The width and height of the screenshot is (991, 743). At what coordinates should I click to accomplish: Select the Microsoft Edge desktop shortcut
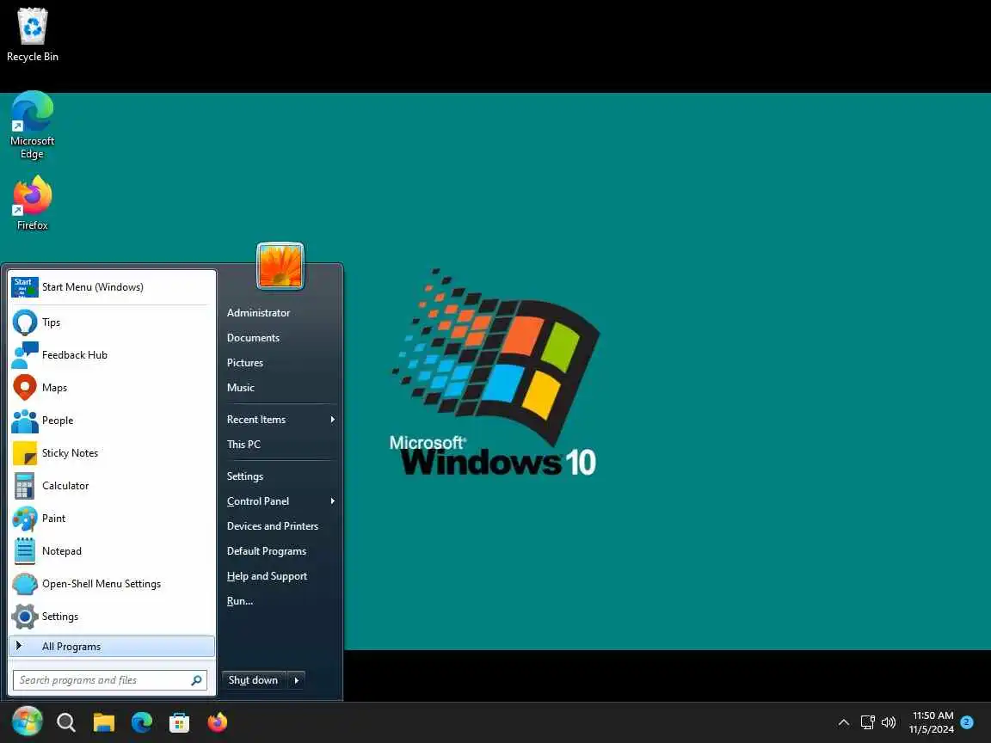coord(32,125)
